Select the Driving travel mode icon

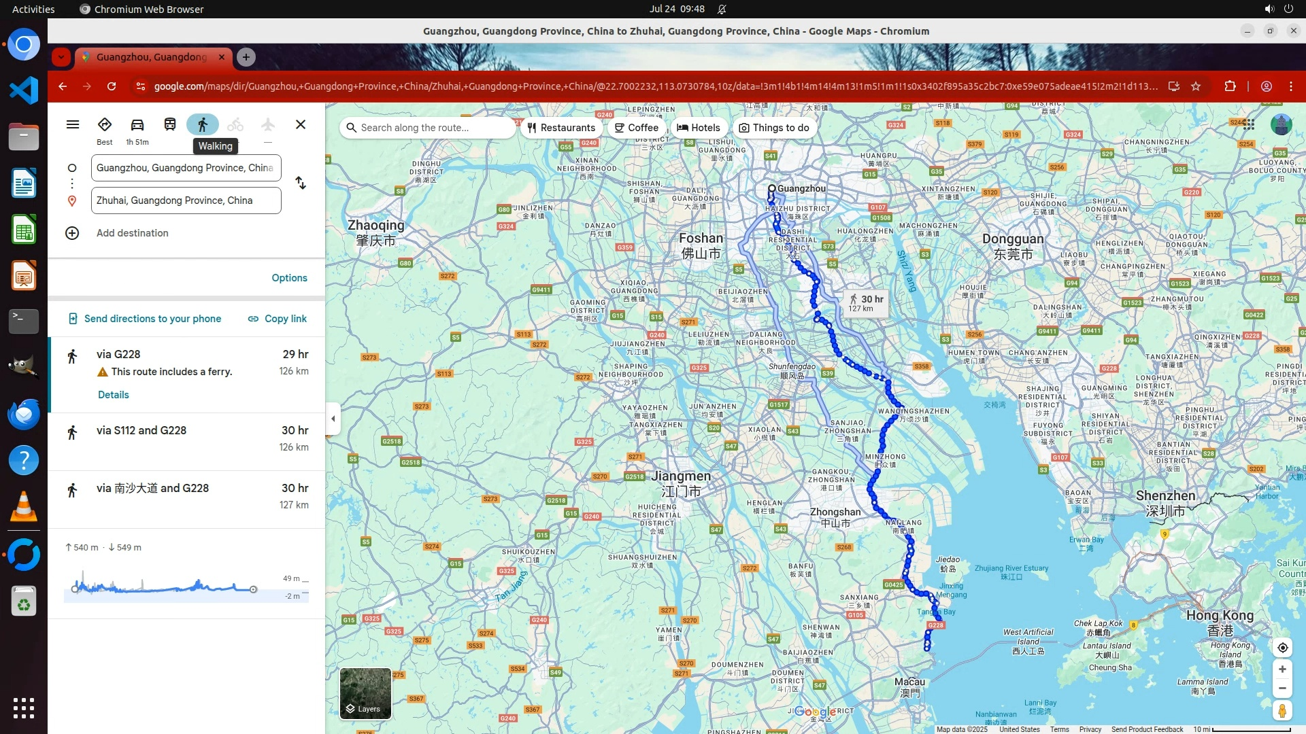[137, 125]
